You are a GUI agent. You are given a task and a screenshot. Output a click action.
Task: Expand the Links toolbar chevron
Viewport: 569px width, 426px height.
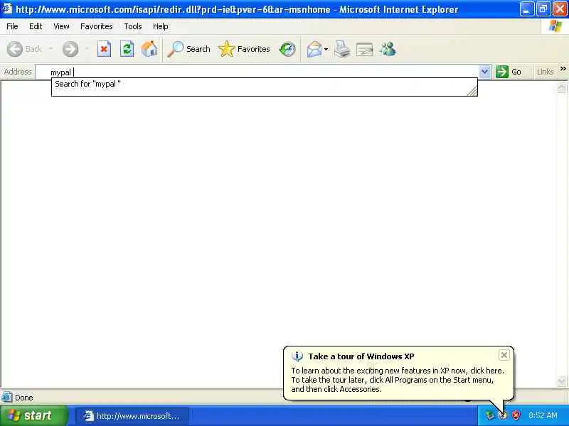(563, 69)
